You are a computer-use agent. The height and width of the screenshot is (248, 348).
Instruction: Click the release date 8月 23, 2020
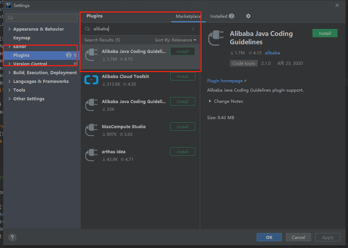290,63
